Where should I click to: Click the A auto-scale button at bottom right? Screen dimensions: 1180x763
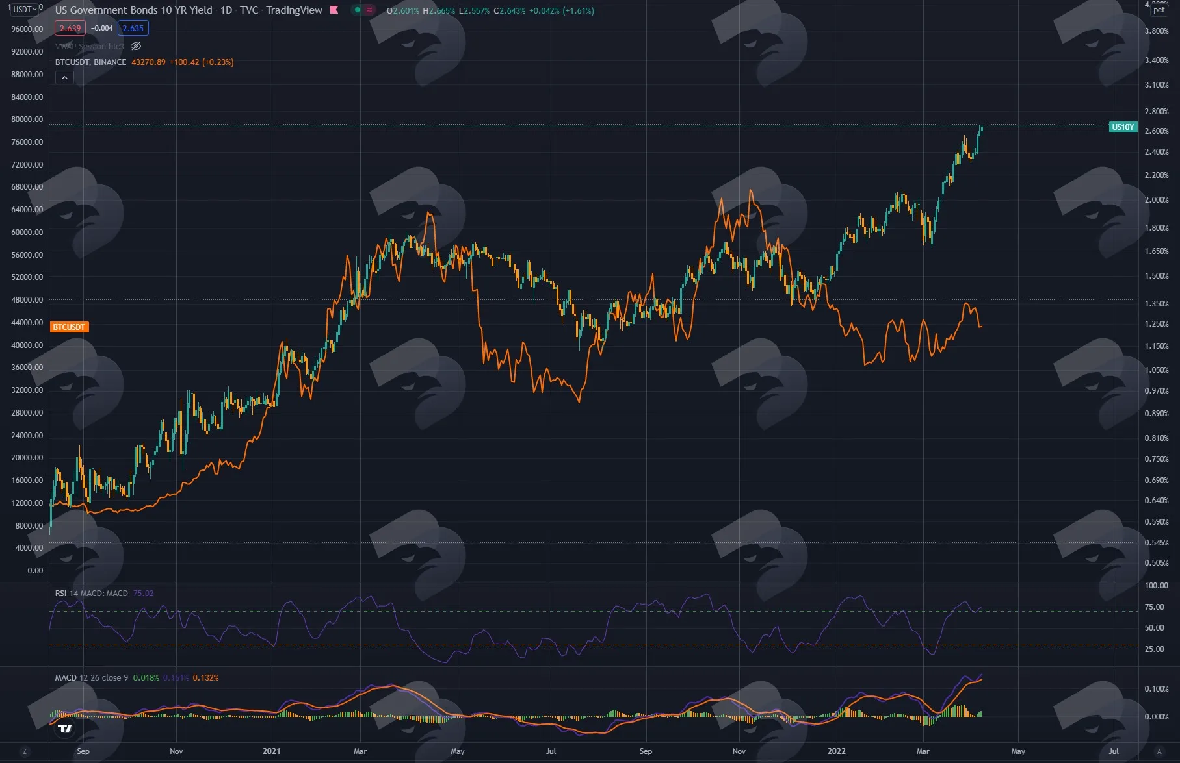[x=1159, y=751]
